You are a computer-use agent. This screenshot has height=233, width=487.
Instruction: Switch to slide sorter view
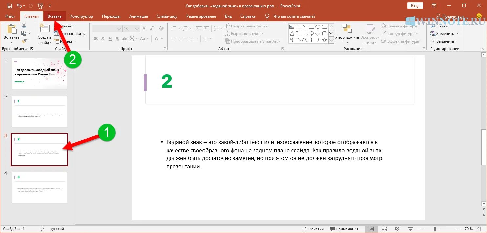(384, 229)
